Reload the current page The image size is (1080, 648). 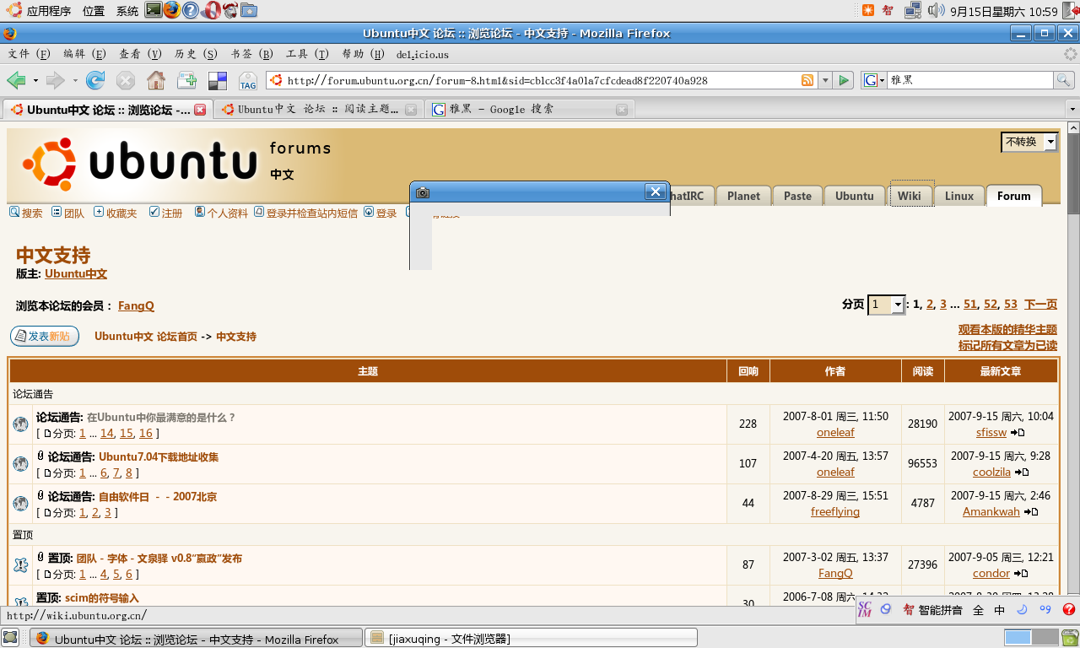point(95,80)
